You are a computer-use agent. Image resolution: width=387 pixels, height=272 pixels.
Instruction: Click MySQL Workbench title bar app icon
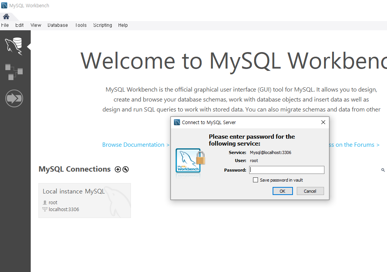[x=4, y=5]
